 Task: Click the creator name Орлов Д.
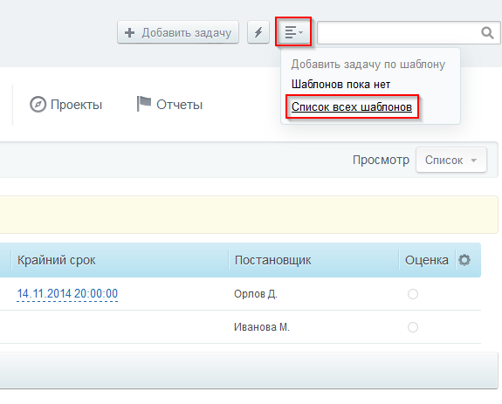coord(256,294)
